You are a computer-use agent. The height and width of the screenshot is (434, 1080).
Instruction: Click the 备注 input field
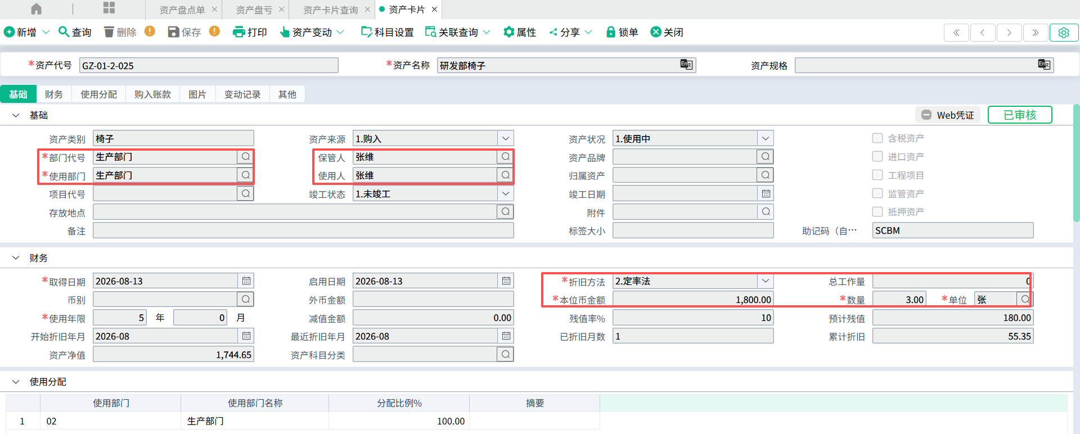pos(303,230)
